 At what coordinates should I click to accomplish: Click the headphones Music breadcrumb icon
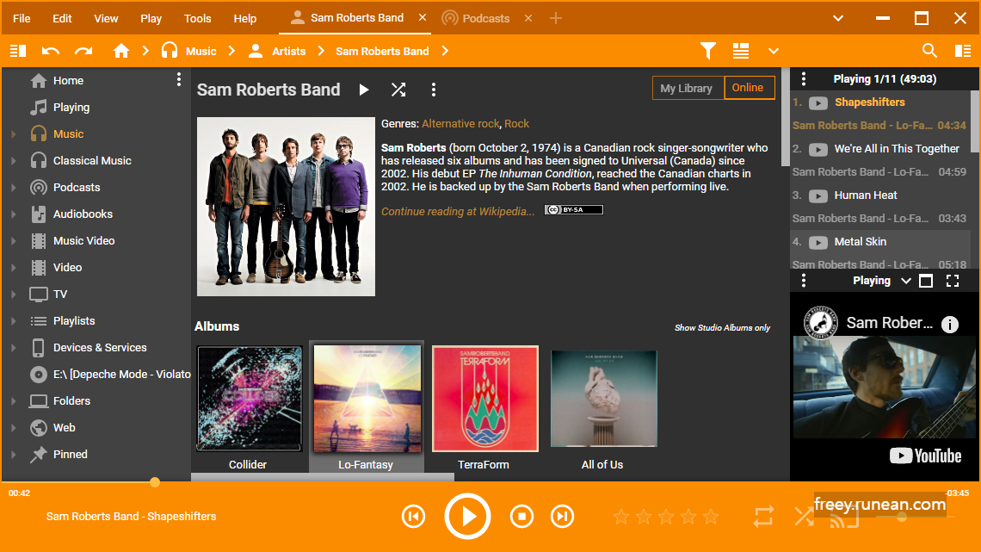coord(170,51)
